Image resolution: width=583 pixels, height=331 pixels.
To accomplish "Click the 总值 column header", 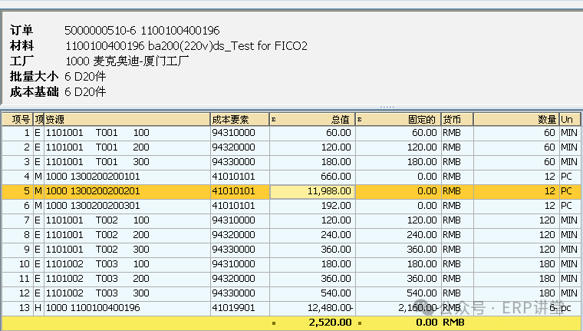I will 312,119.
